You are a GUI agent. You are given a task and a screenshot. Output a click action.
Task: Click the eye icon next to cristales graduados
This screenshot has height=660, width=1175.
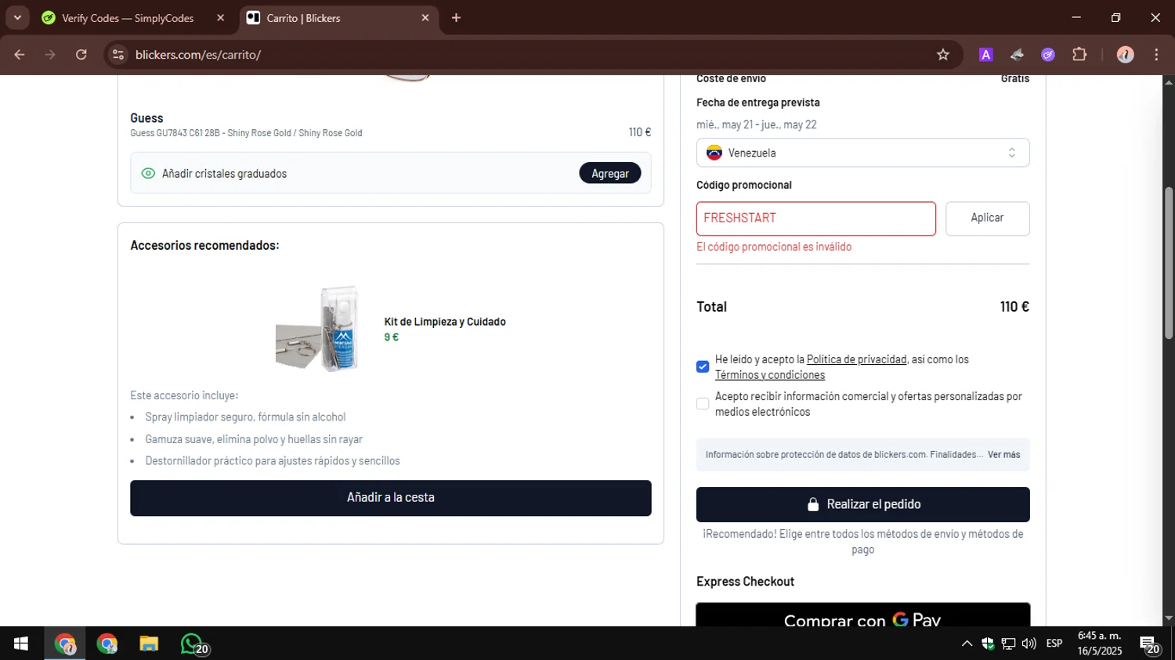[x=148, y=174]
